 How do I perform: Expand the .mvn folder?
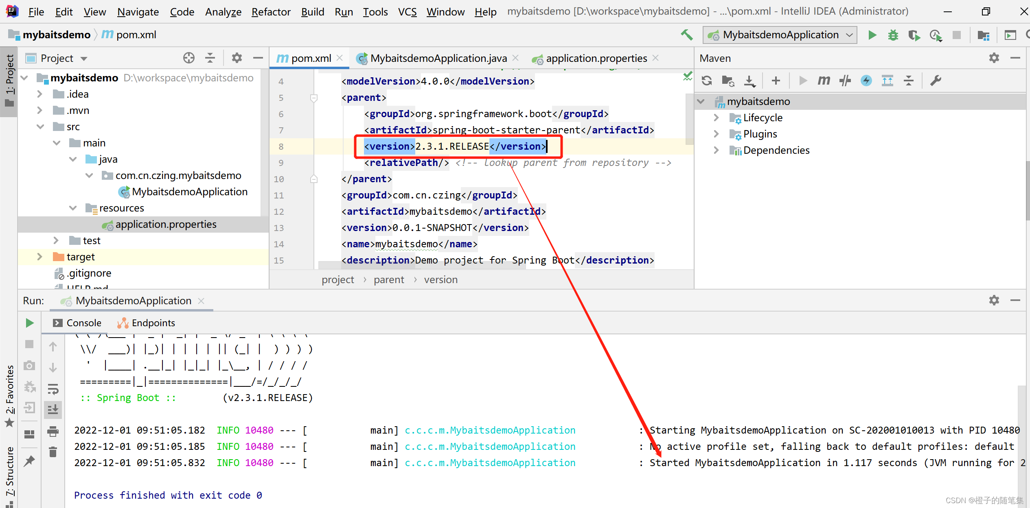(x=40, y=111)
